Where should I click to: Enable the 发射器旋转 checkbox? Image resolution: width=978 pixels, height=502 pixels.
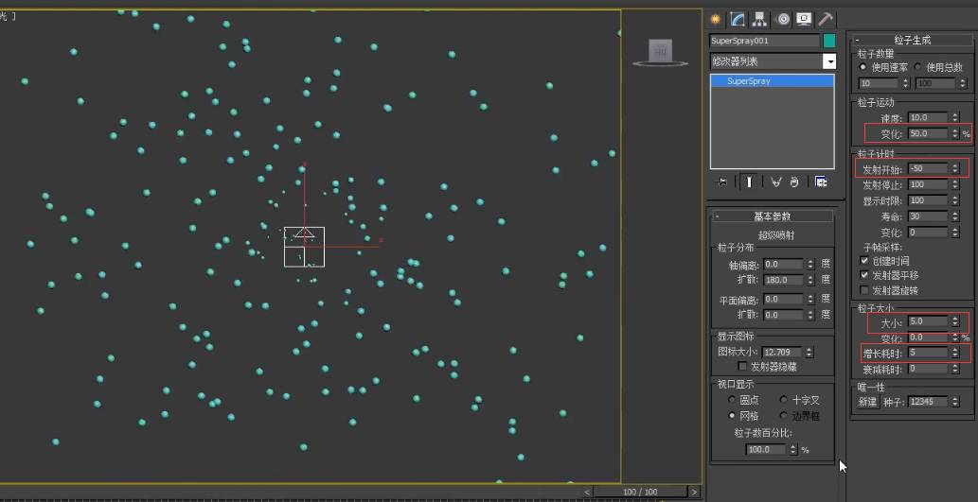(x=864, y=290)
